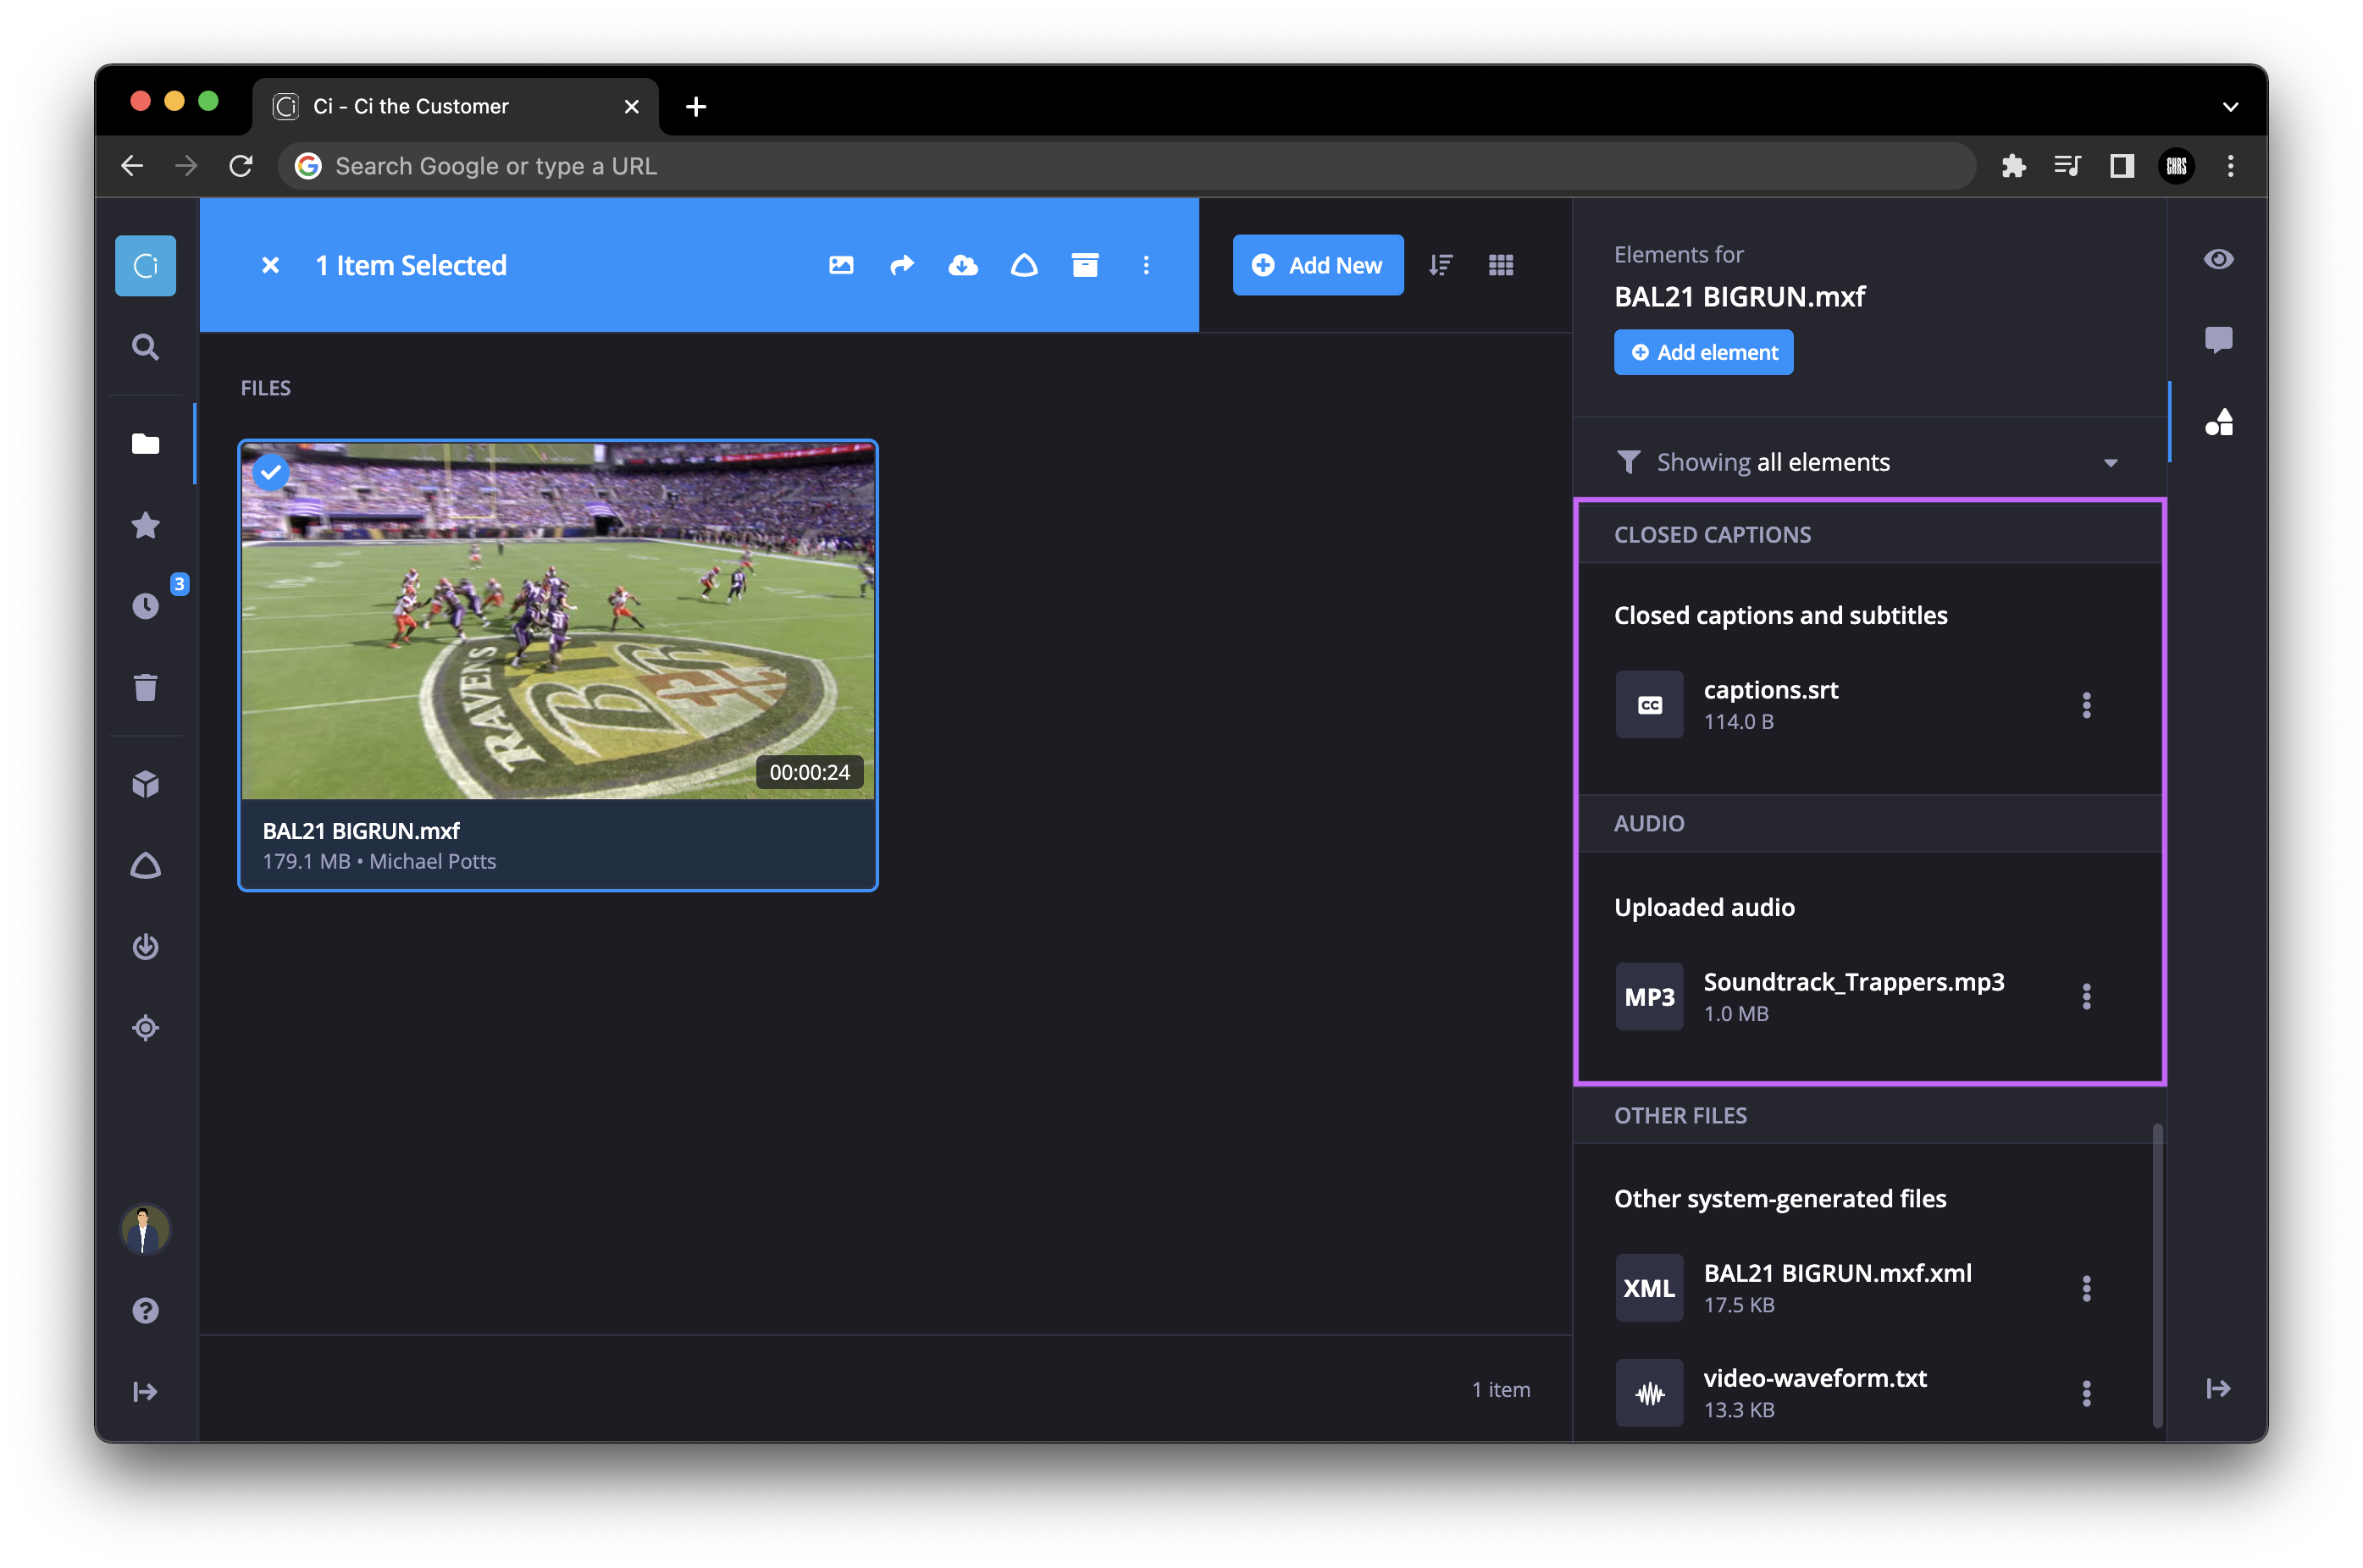Open more actions menu in selection bar

(x=1147, y=265)
